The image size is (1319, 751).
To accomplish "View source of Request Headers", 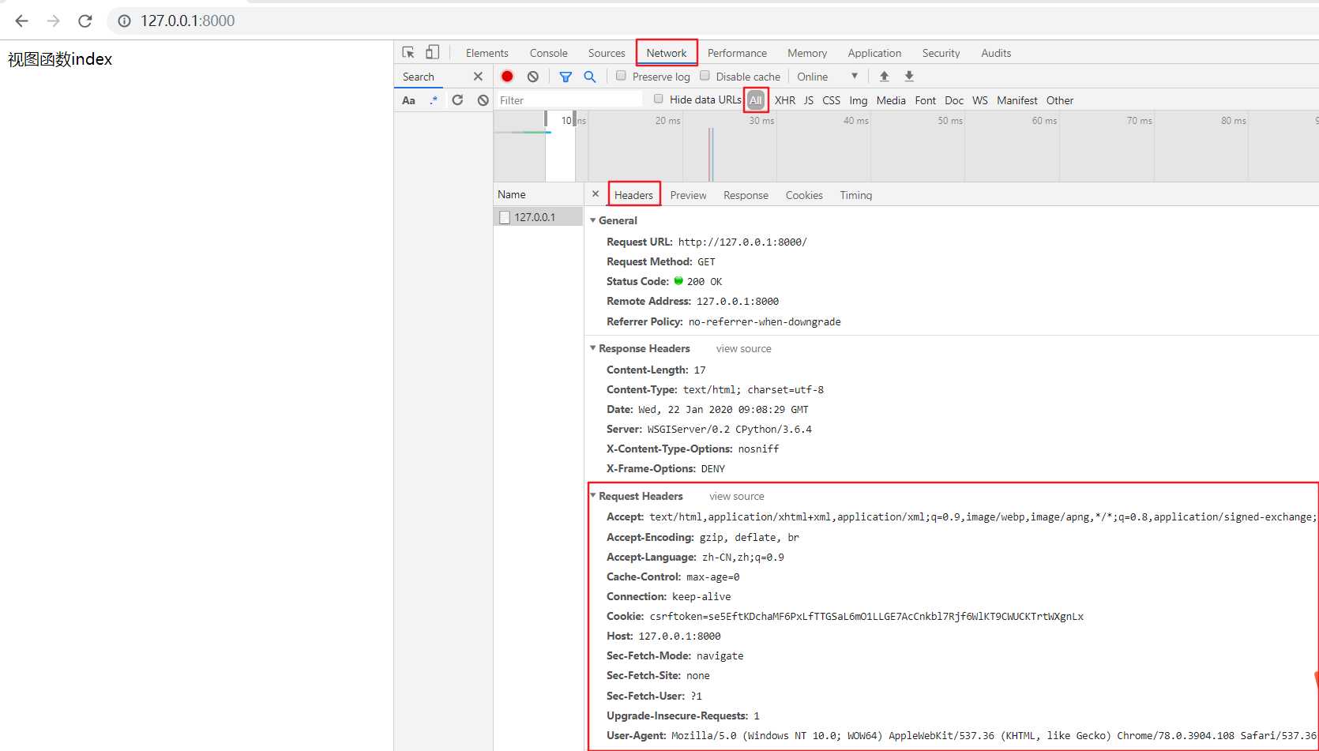I will (736, 496).
